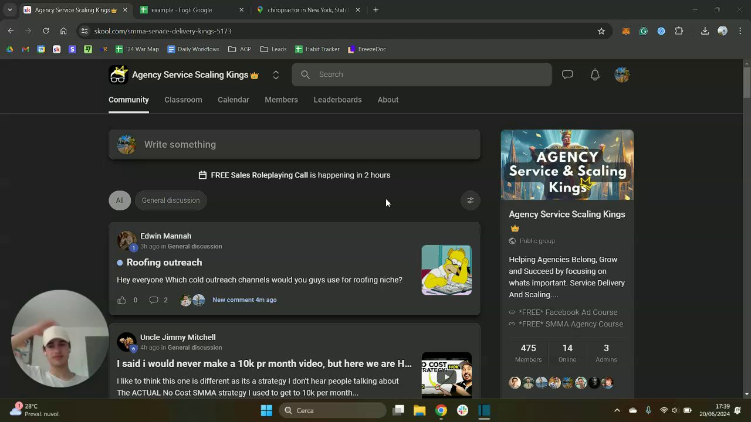751x422 pixels.
Task: Open the Chrome extensions puzzle menu
Action: point(679,31)
